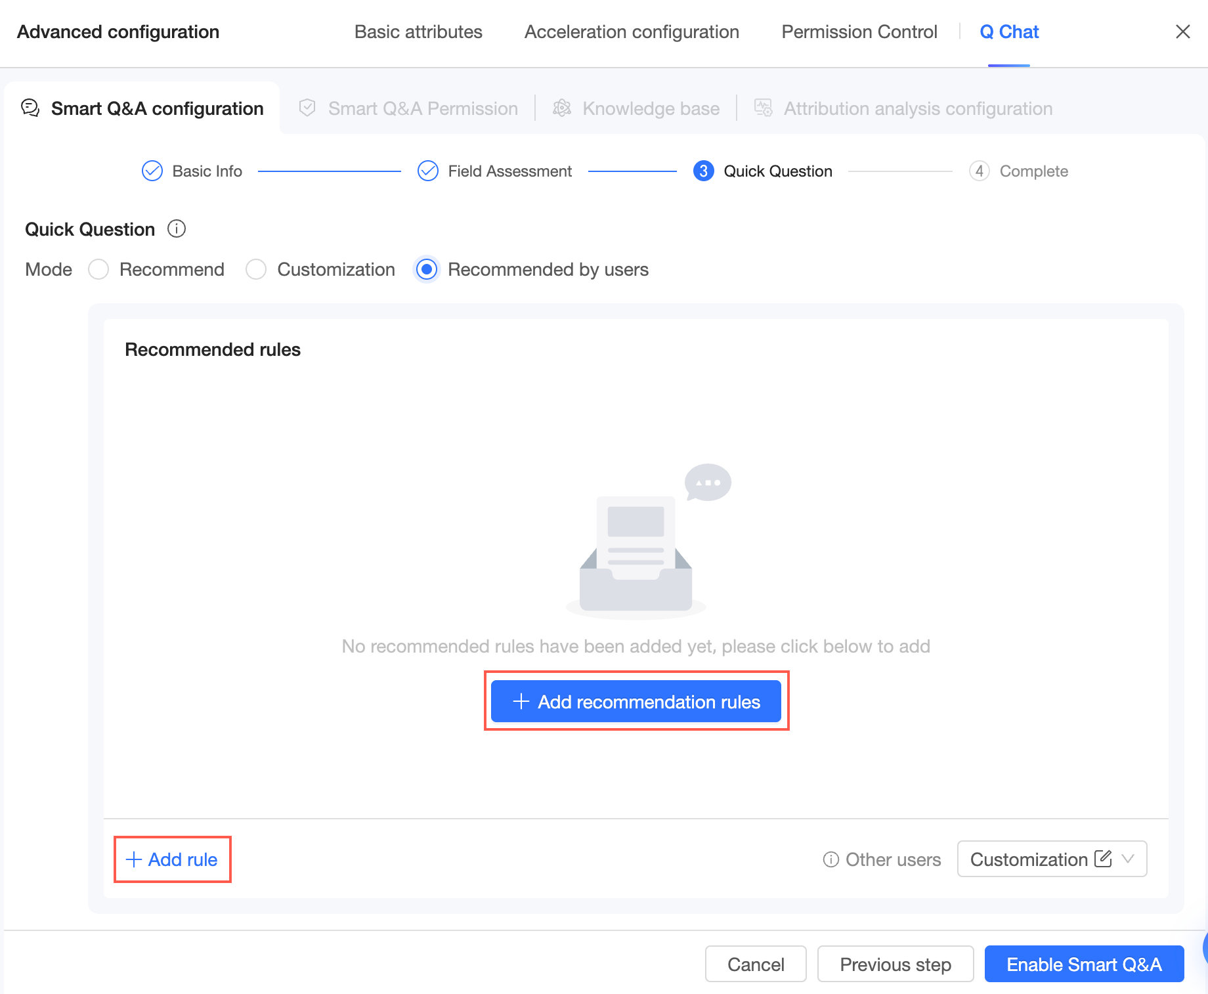Select the Recommend mode radio button

(98, 269)
